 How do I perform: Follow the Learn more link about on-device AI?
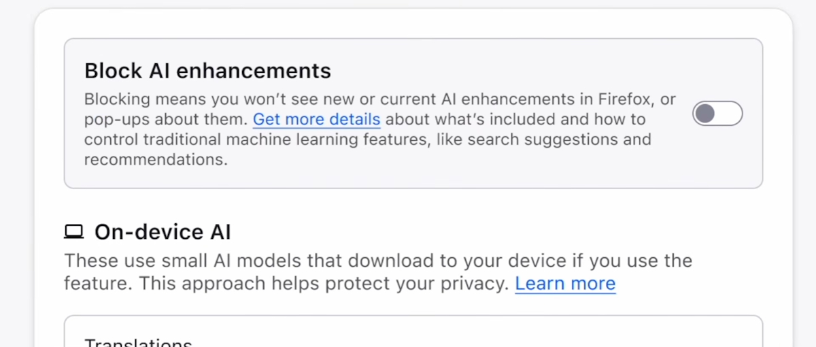tap(565, 284)
